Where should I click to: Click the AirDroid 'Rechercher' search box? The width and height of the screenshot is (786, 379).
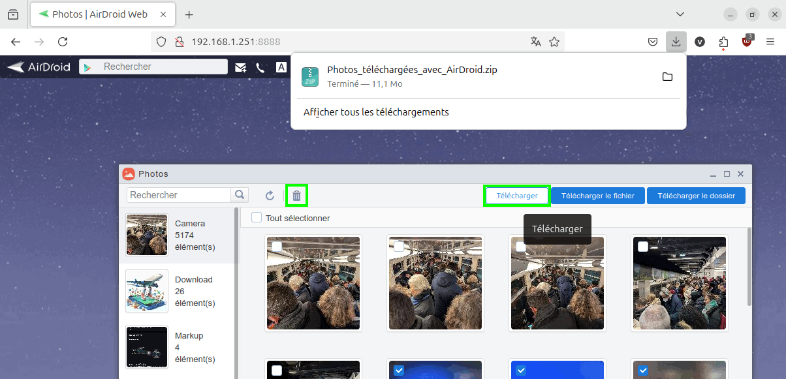coord(153,67)
